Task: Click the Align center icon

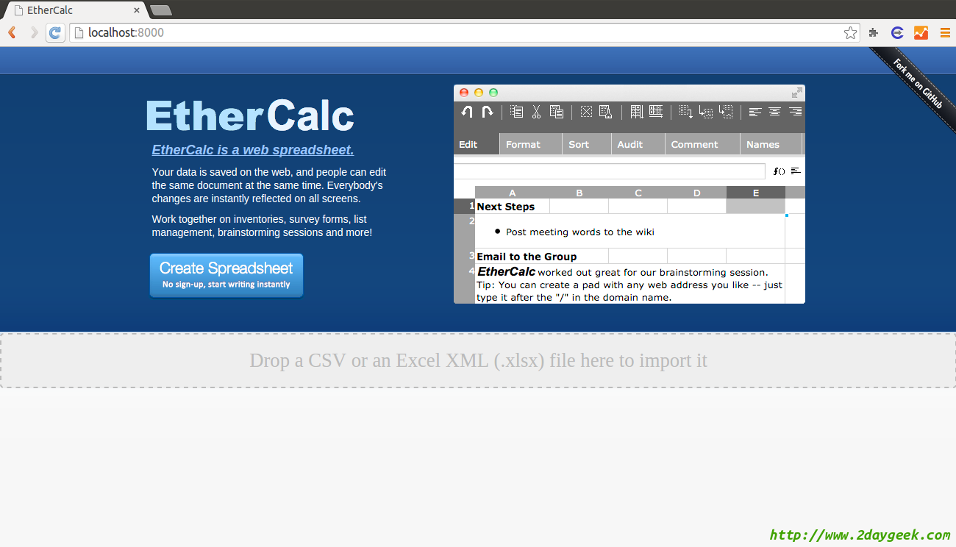Action: (x=775, y=112)
